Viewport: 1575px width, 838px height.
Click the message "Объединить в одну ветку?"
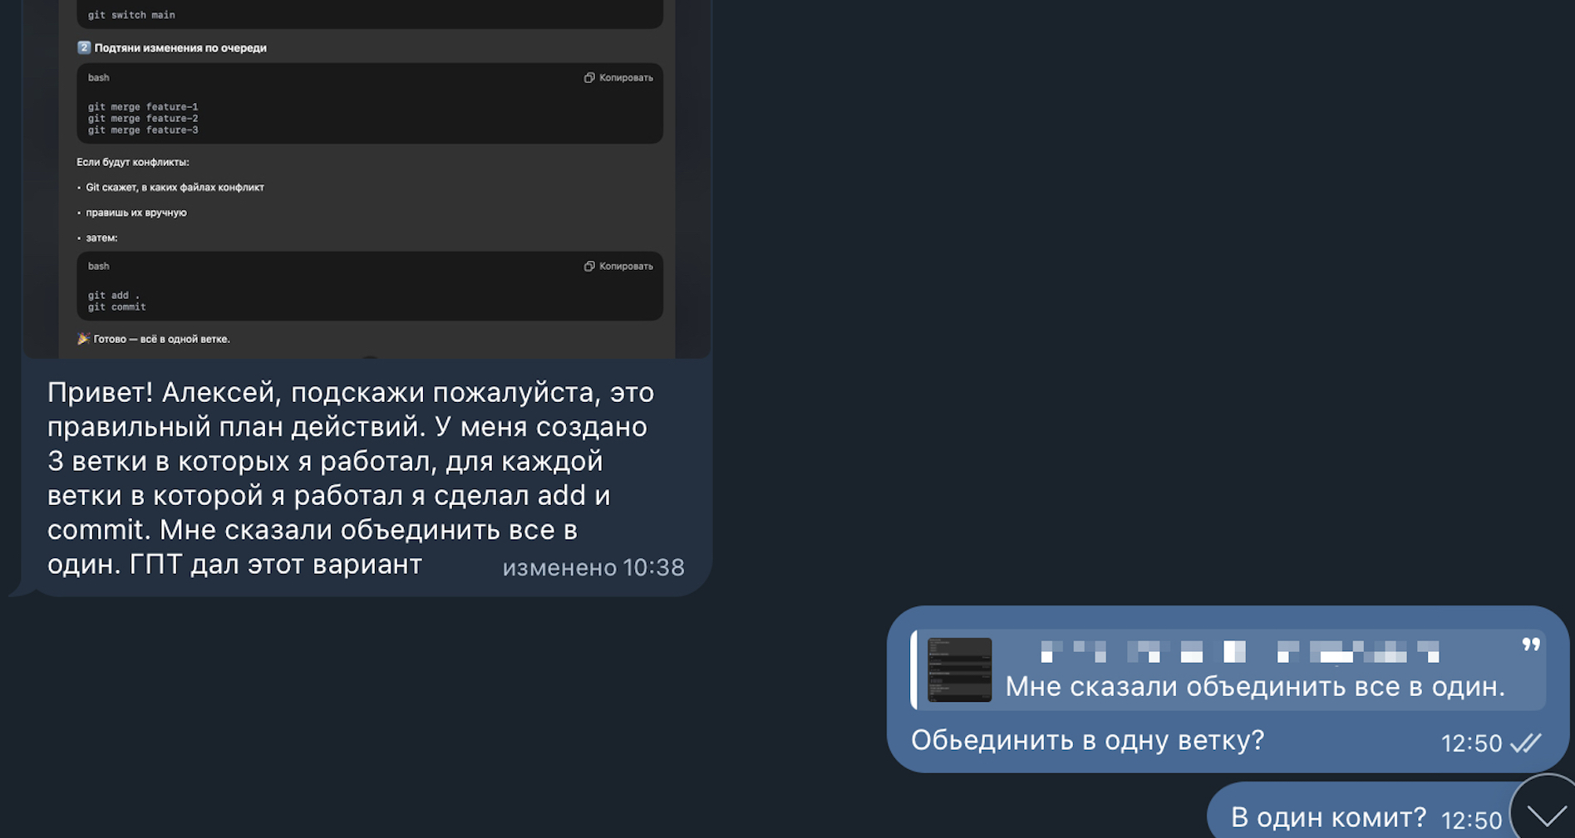(1087, 739)
